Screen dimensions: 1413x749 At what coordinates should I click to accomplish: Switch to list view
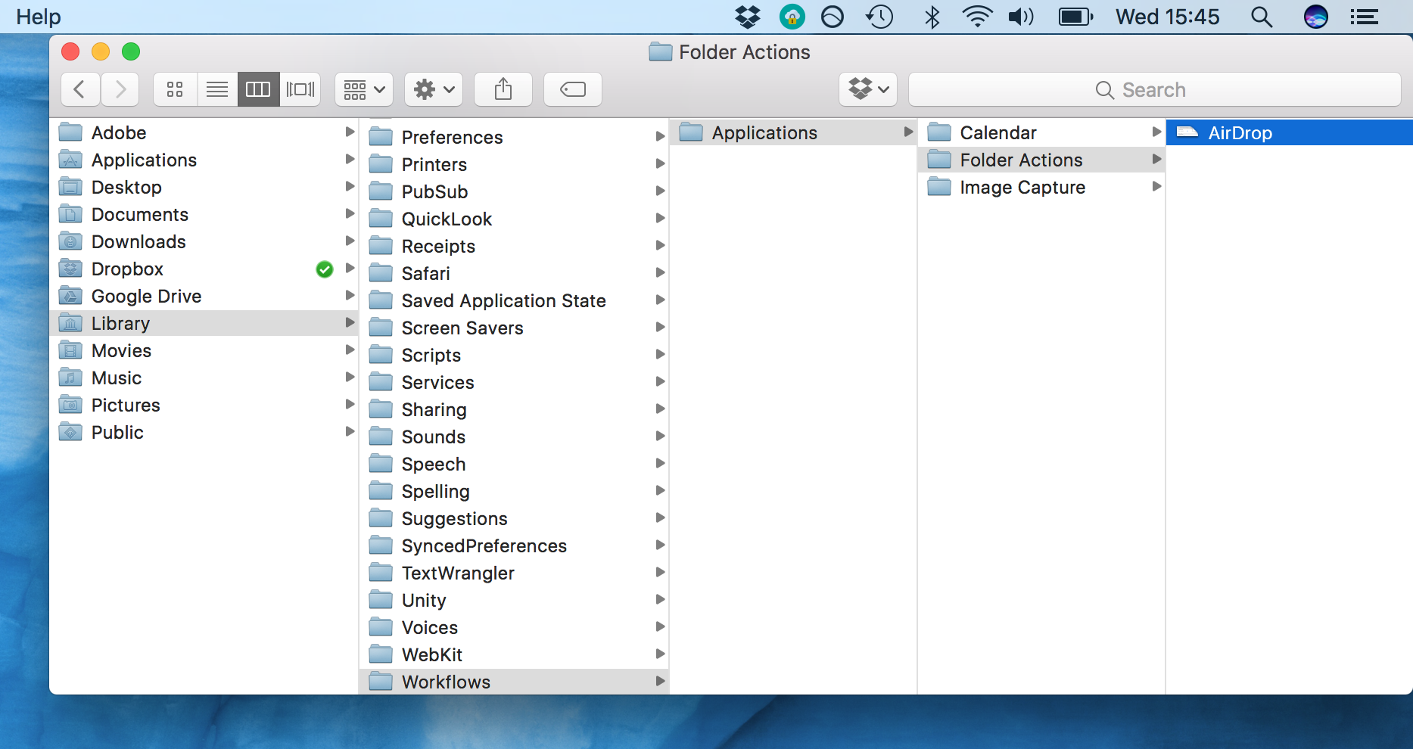tap(217, 89)
